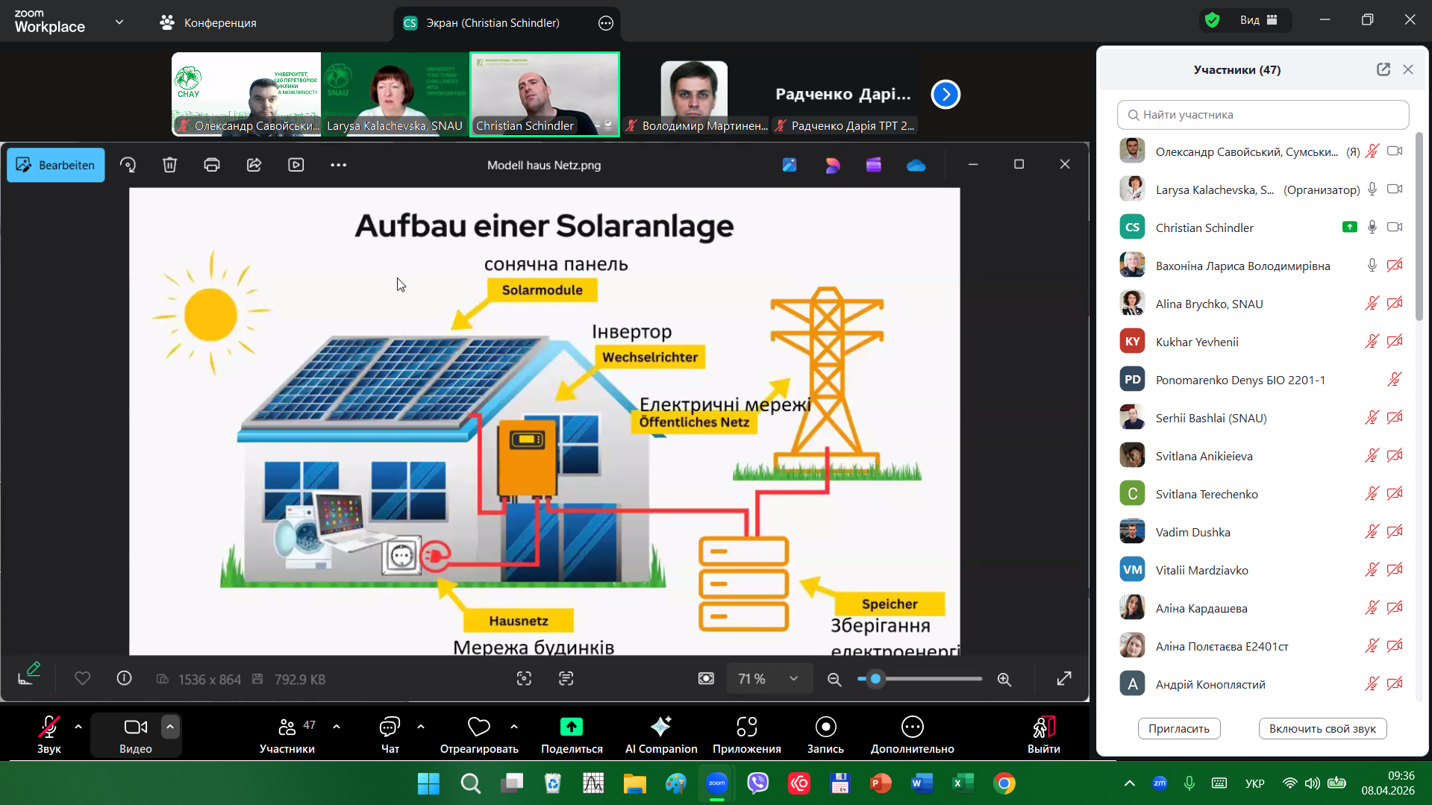This screenshot has width=1432, height=805.
Task: Open the View layout dropdown
Action: point(1258,20)
